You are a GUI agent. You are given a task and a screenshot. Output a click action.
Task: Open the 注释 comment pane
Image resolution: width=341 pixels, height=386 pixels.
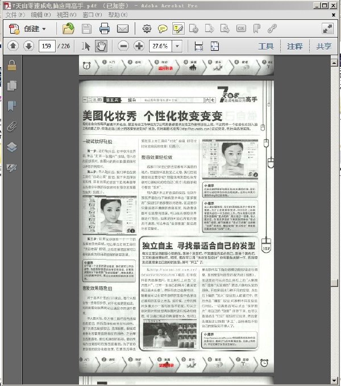pyautogui.click(x=295, y=46)
